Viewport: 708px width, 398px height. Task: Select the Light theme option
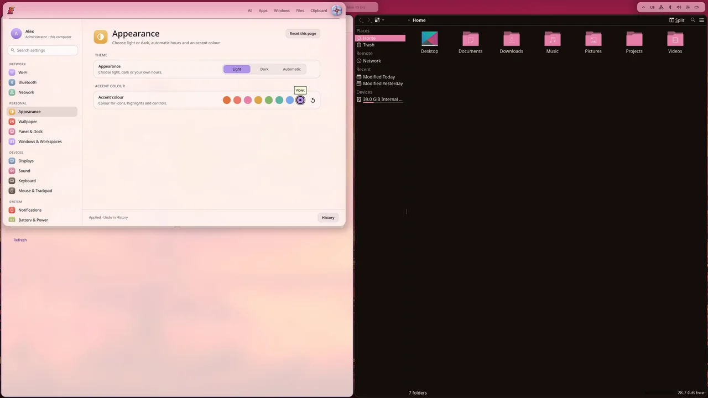coord(237,69)
